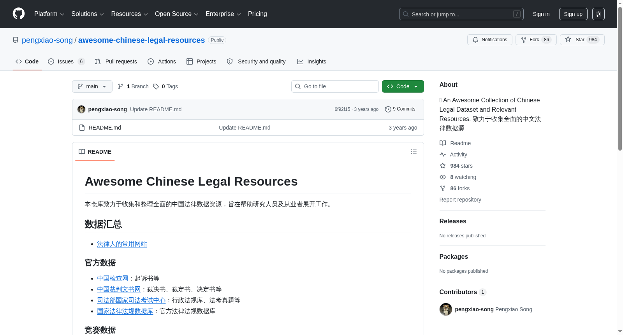The height and width of the screenshot is (335, 623).
Task: View the 0 Tags link
Action: coord(165,86)
